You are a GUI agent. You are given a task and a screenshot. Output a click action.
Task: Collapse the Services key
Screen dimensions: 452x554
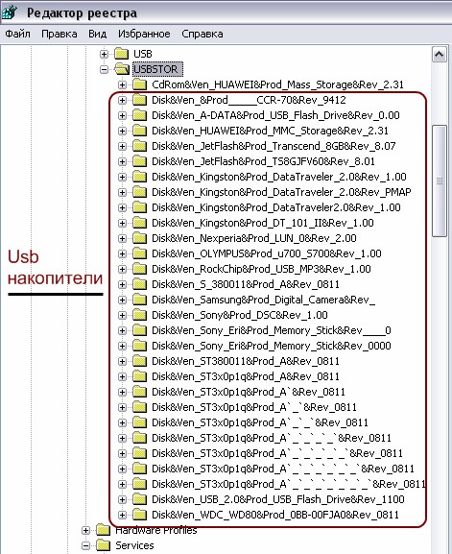point(85,546)
